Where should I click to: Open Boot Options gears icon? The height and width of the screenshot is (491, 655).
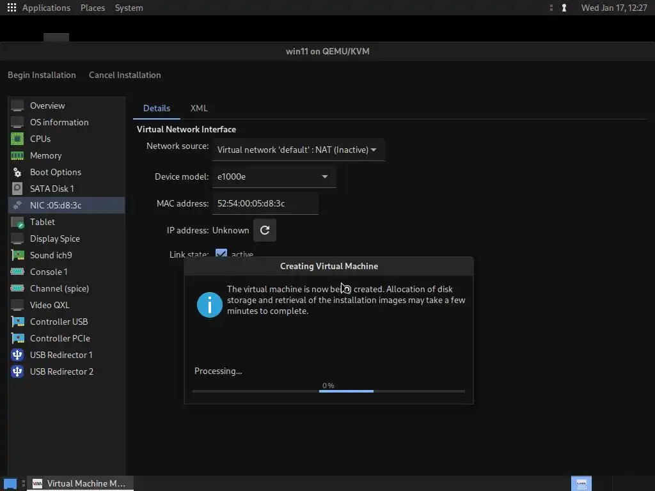pos(17,172)
